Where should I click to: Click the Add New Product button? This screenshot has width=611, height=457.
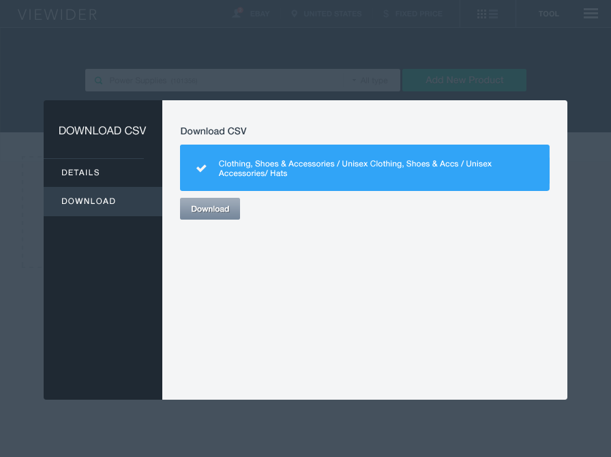click(x=464, y=80)
